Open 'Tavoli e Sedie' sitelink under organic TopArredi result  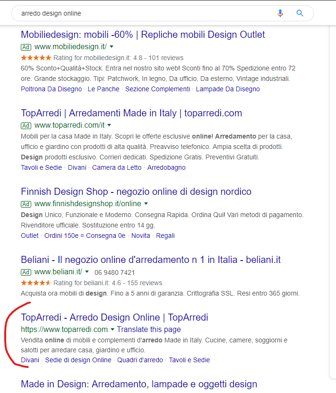pyautogui.click(x=190, y=360)
